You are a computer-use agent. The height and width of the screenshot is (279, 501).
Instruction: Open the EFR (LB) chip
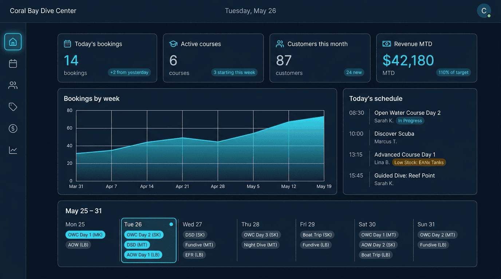point(194,255)
